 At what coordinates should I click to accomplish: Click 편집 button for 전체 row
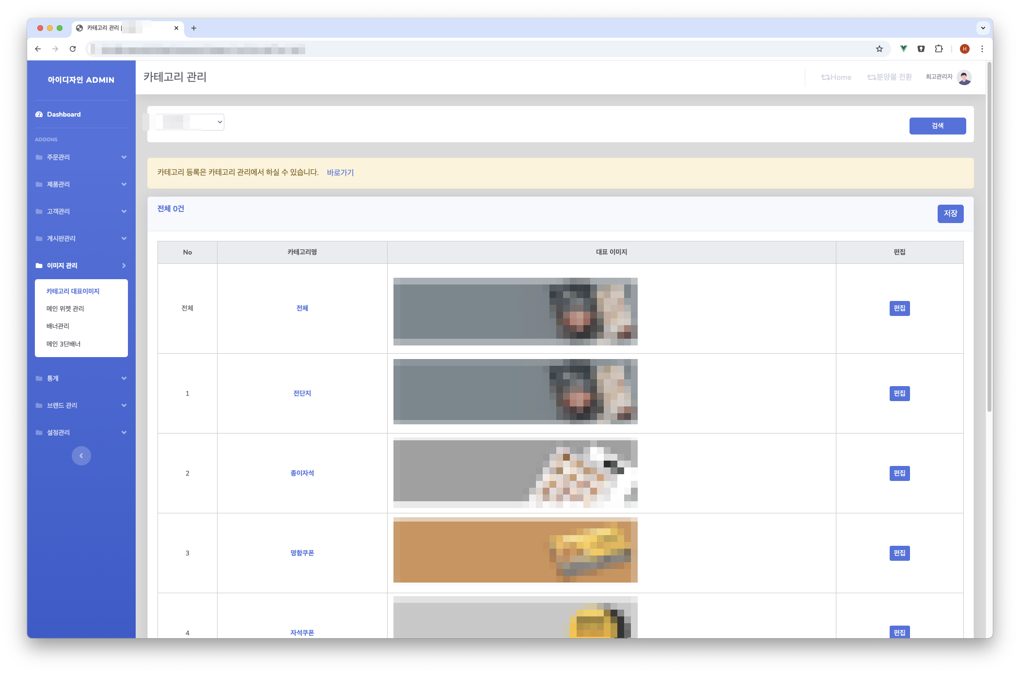coord(900,308)
